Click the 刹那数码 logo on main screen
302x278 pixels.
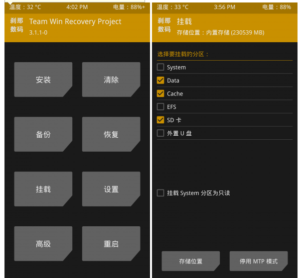click(16, 25)
